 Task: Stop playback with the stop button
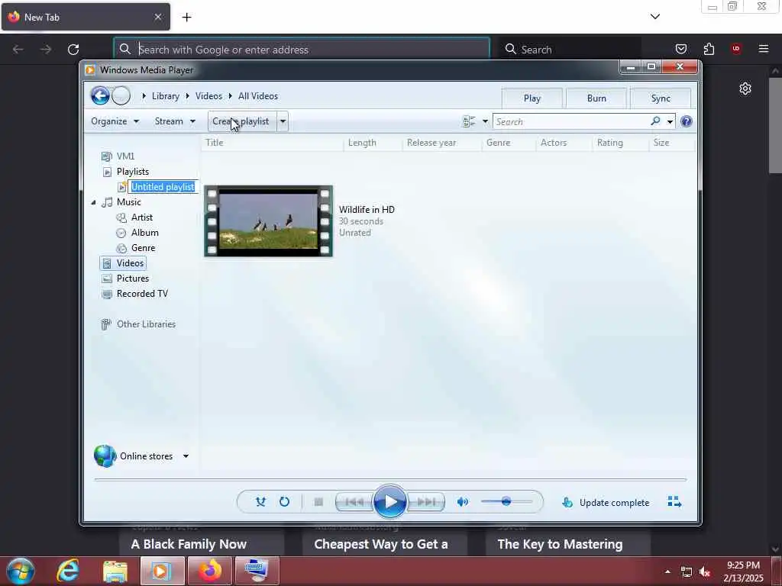[318, 502]
